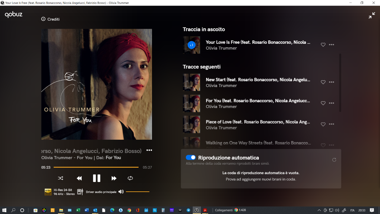Viewport: 380px width, 214px height.
Task: Open more options for New Start track
Action: click(332, 82)
